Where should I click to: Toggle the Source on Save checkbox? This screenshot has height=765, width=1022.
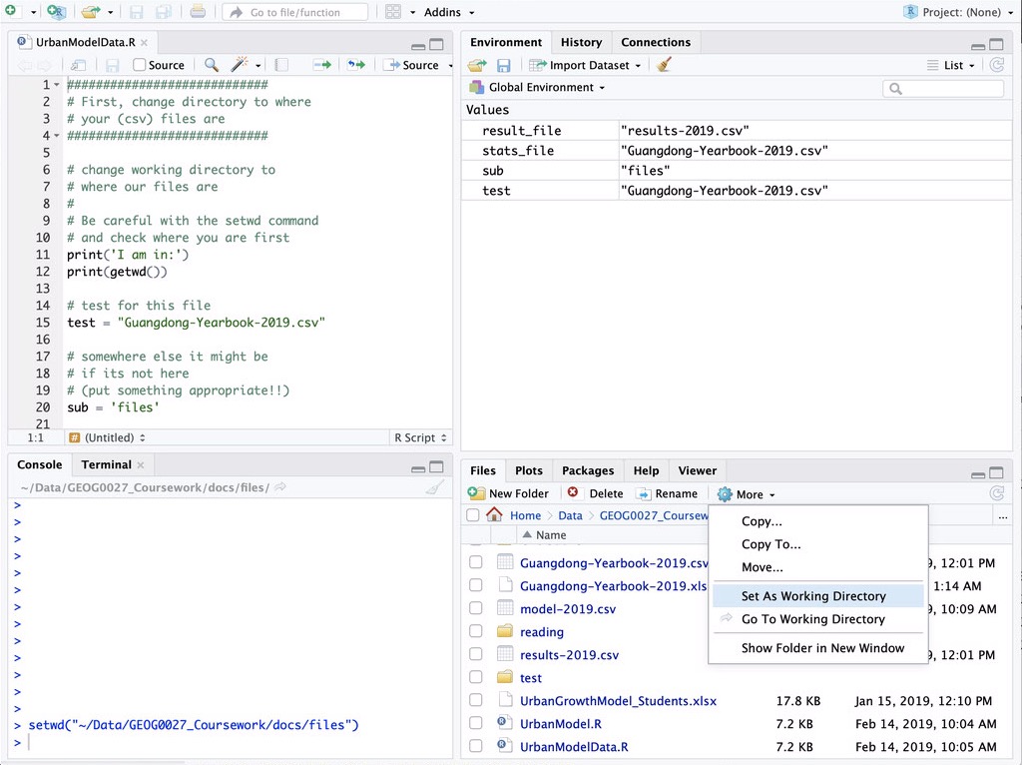[139, 65]
